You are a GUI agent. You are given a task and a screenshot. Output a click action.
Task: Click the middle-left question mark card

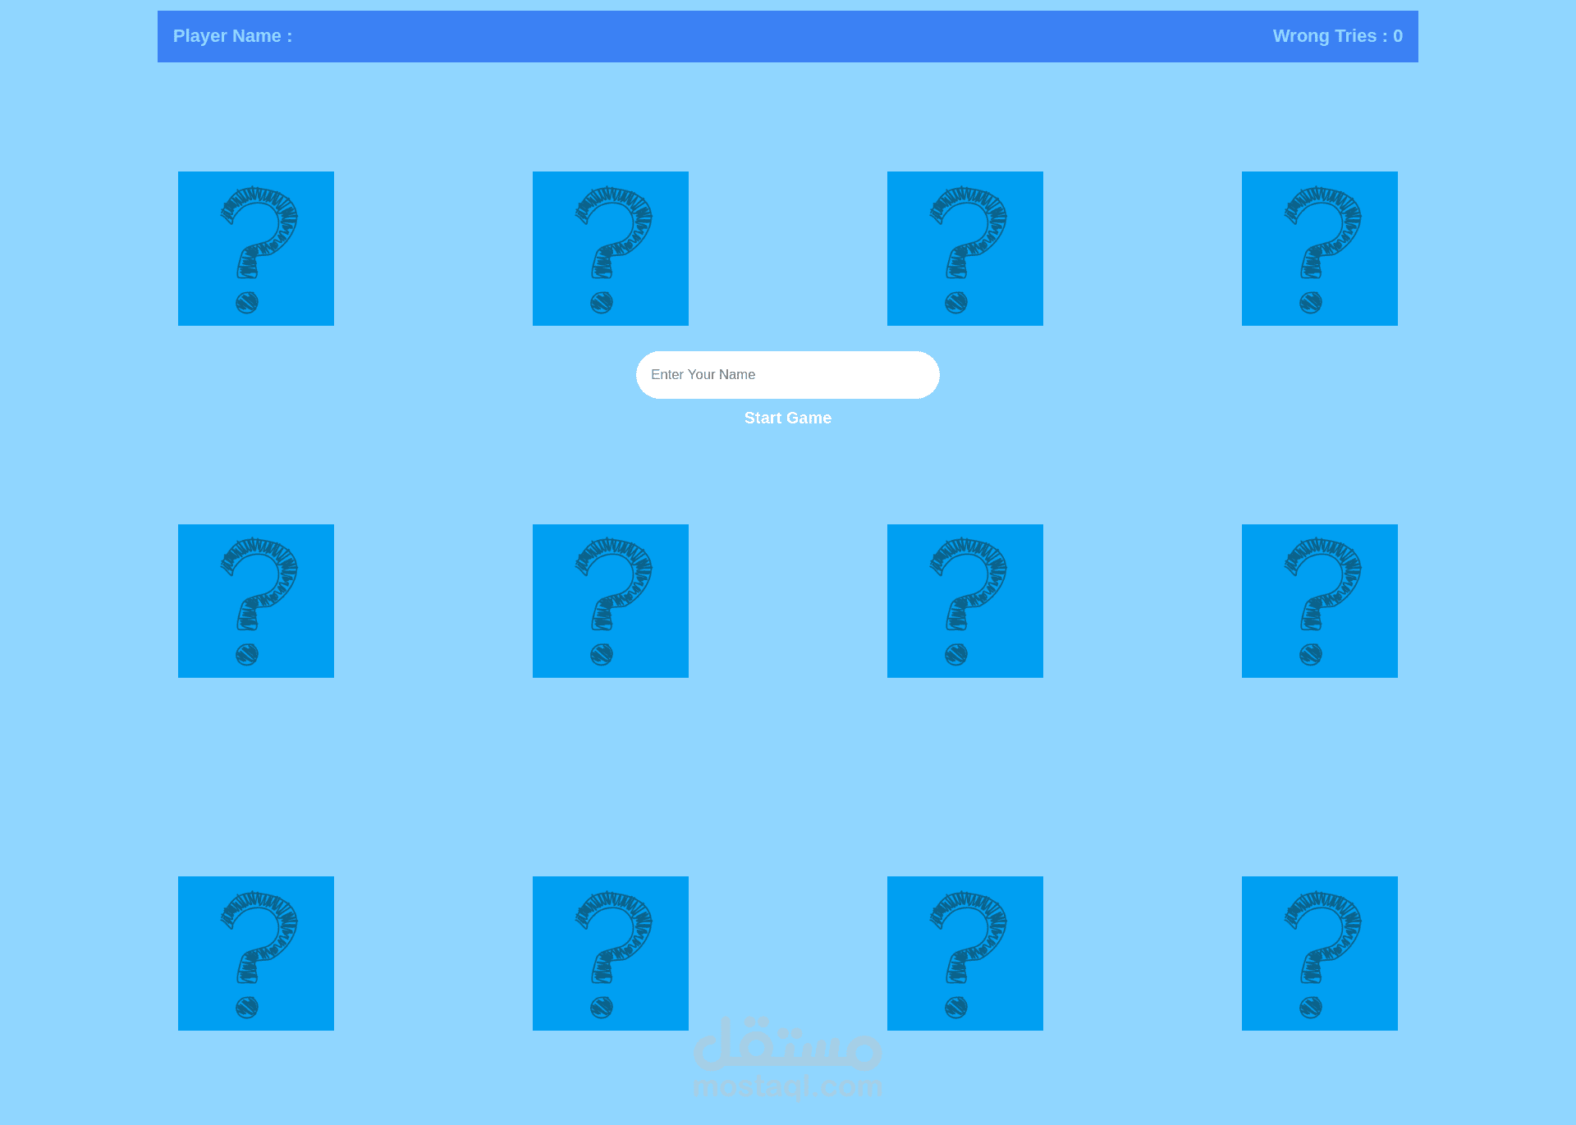(256, 600)
